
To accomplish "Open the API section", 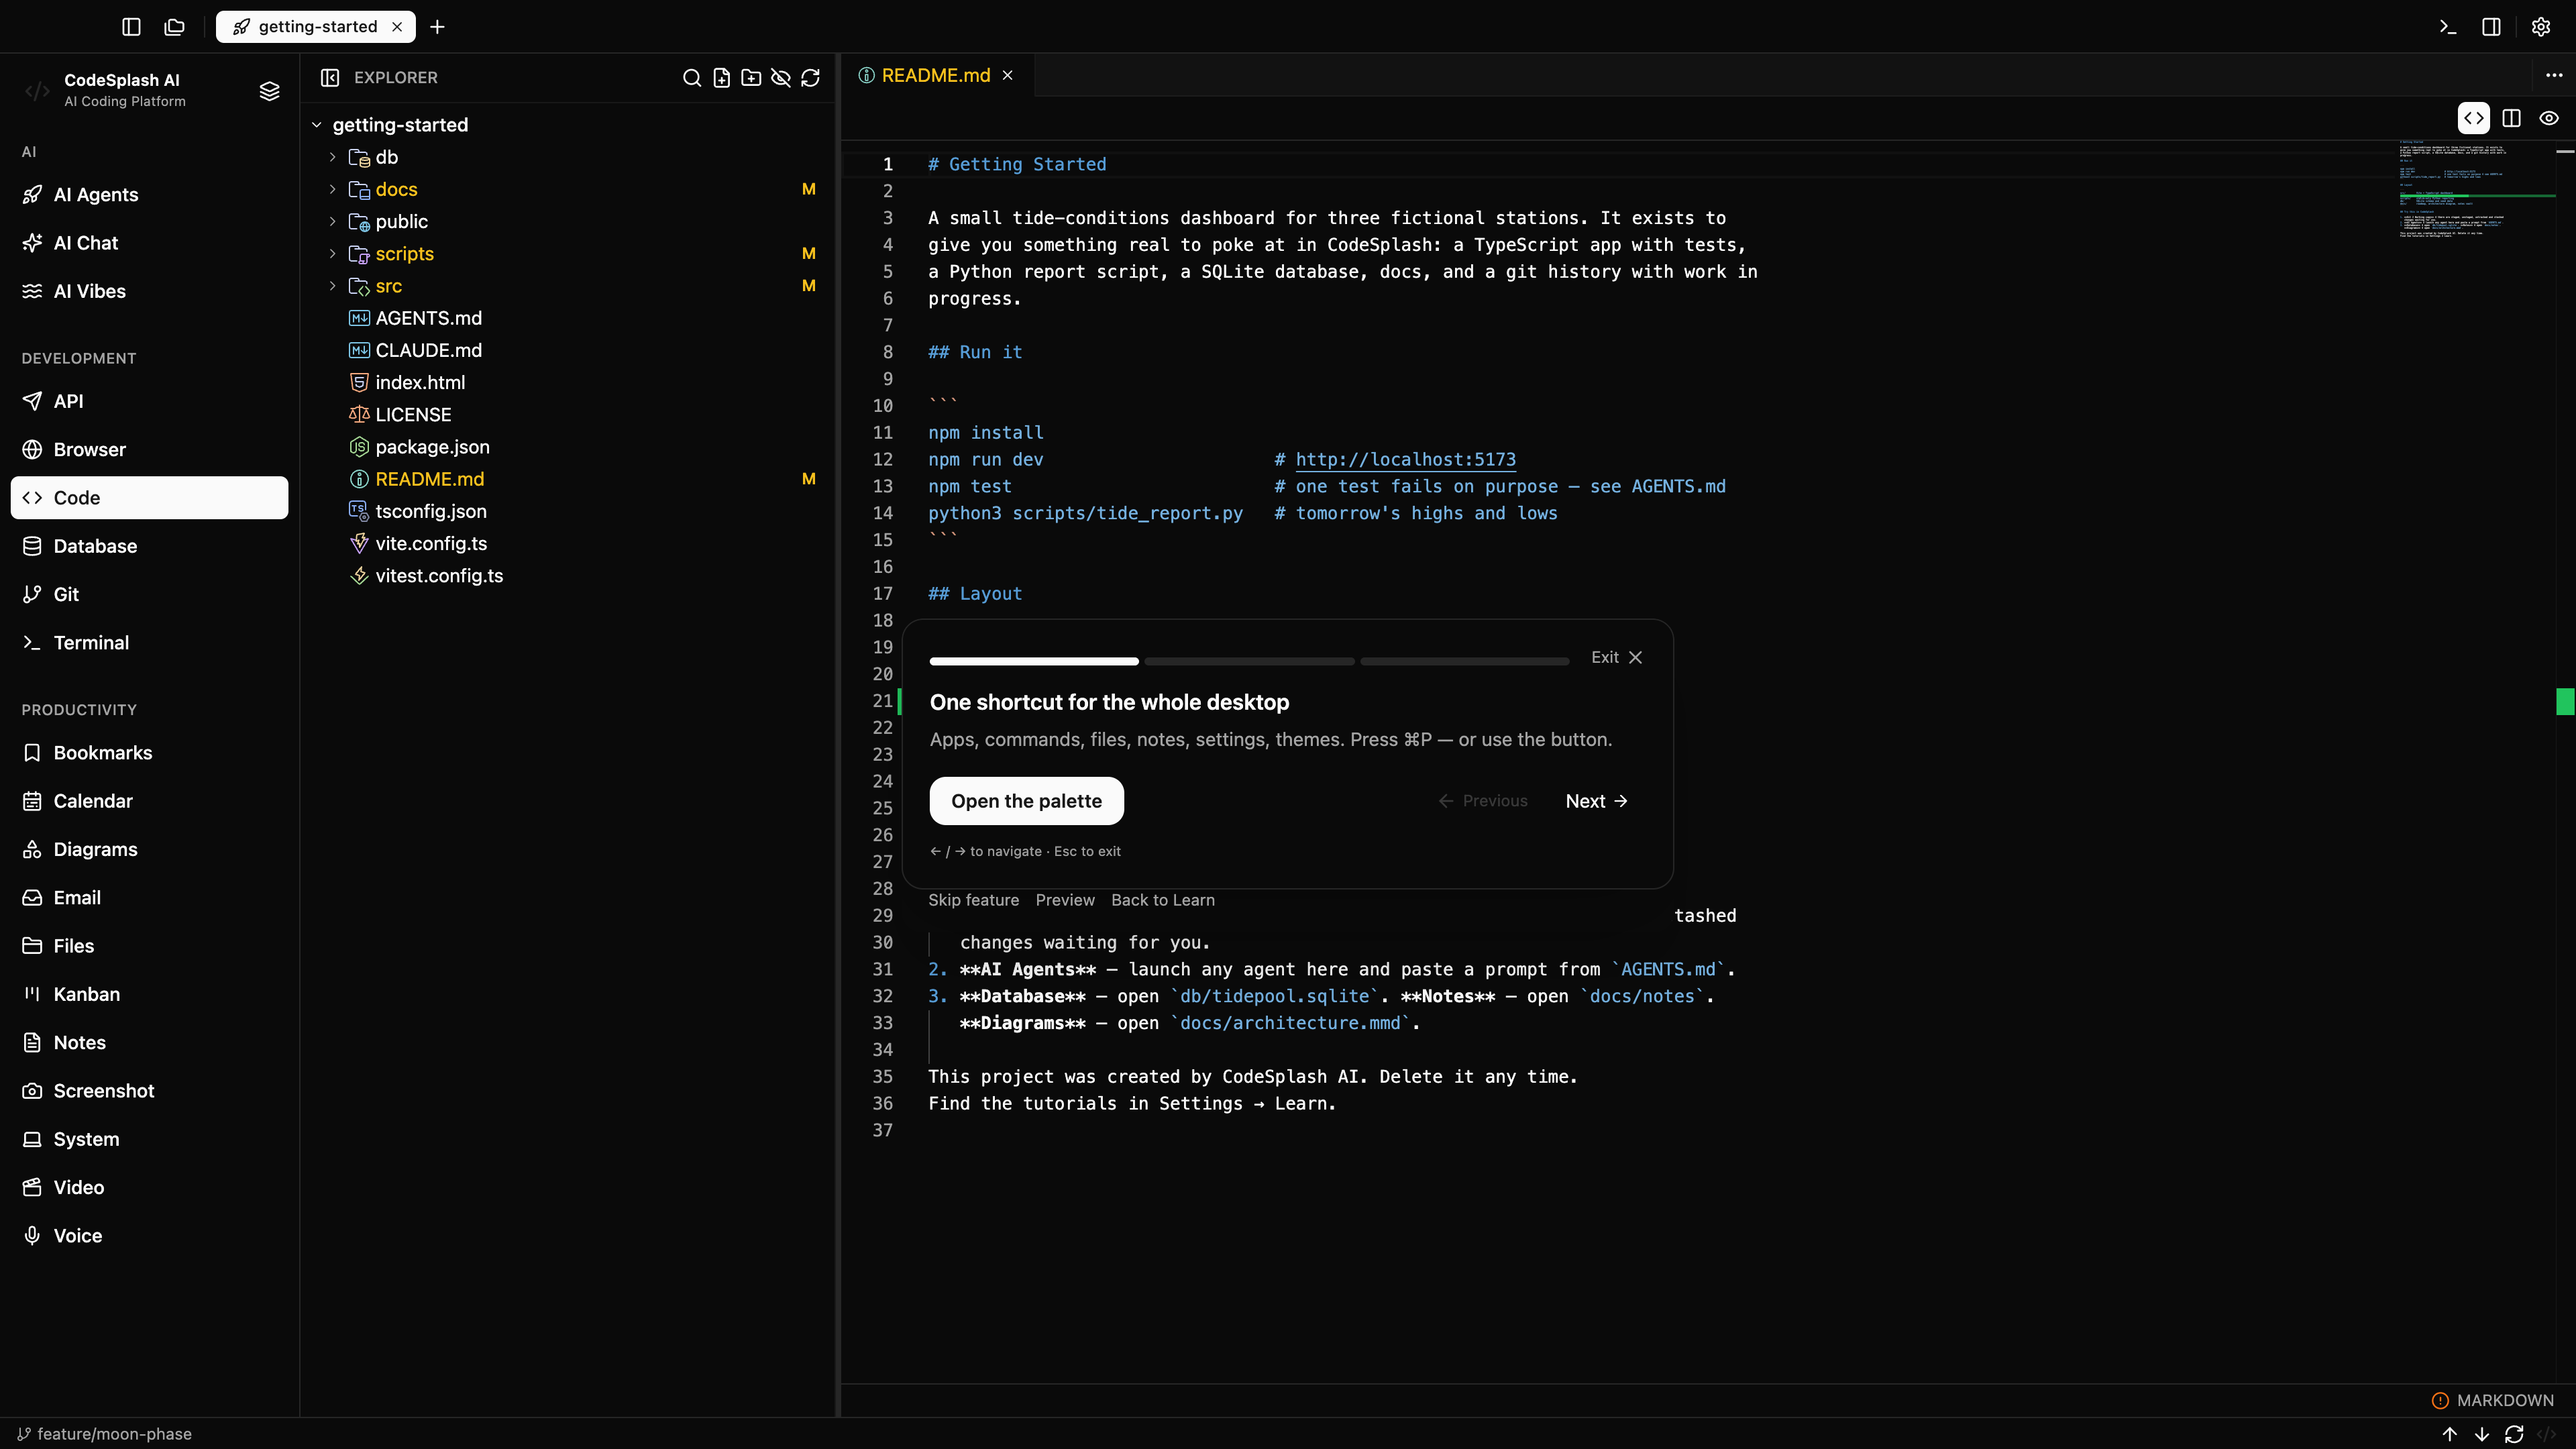I will [x=149, y=401].
